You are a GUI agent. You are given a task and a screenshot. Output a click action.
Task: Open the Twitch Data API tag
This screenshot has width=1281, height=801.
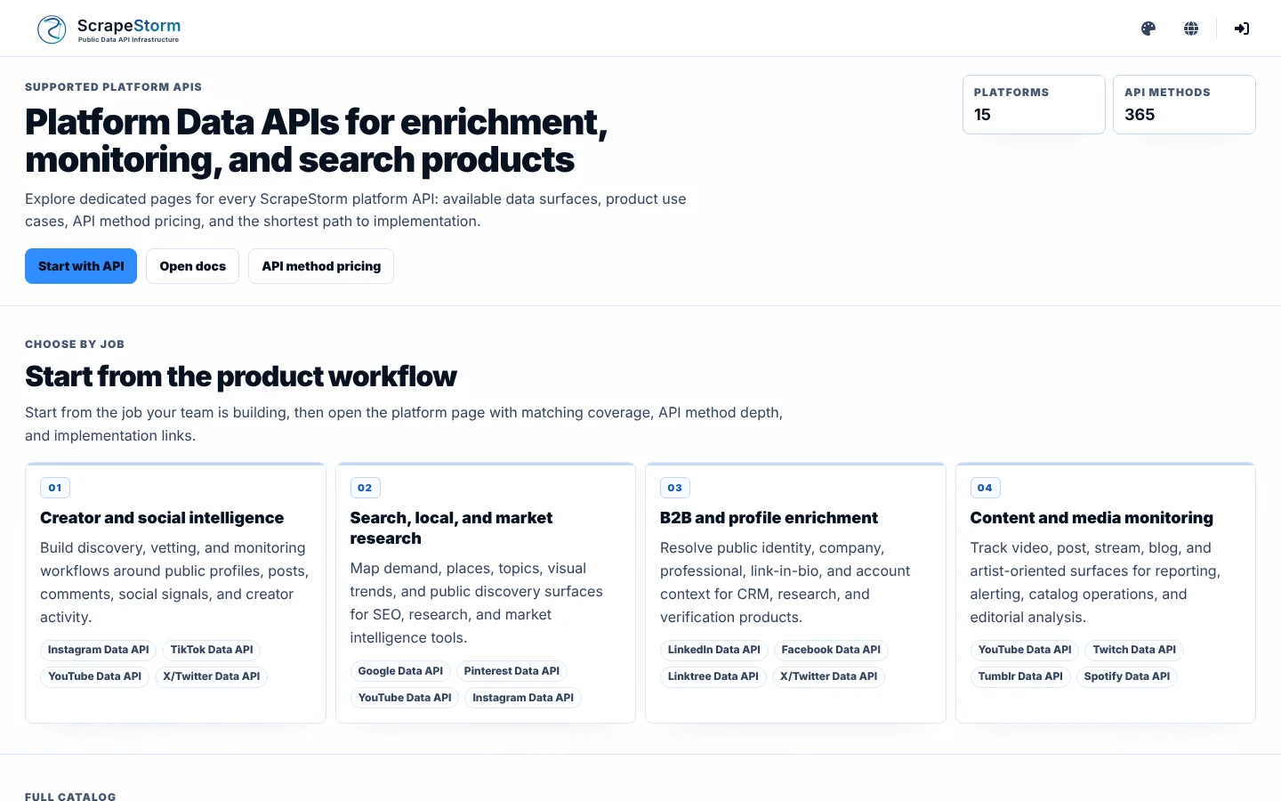coord(1134,650)
